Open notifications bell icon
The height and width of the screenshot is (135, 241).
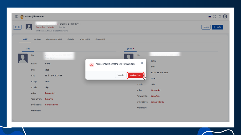[220, 16]
